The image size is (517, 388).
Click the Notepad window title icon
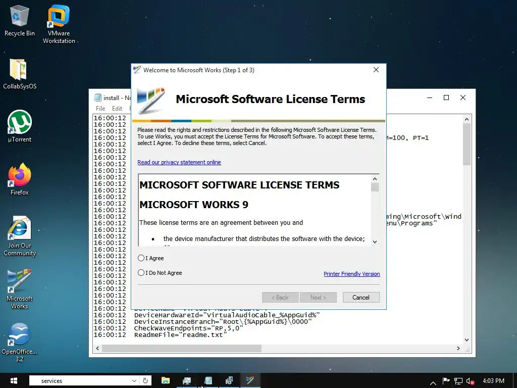[97, 98]
